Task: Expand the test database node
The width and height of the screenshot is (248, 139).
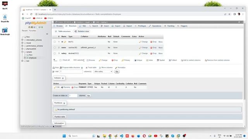Action: click(22, 61)
